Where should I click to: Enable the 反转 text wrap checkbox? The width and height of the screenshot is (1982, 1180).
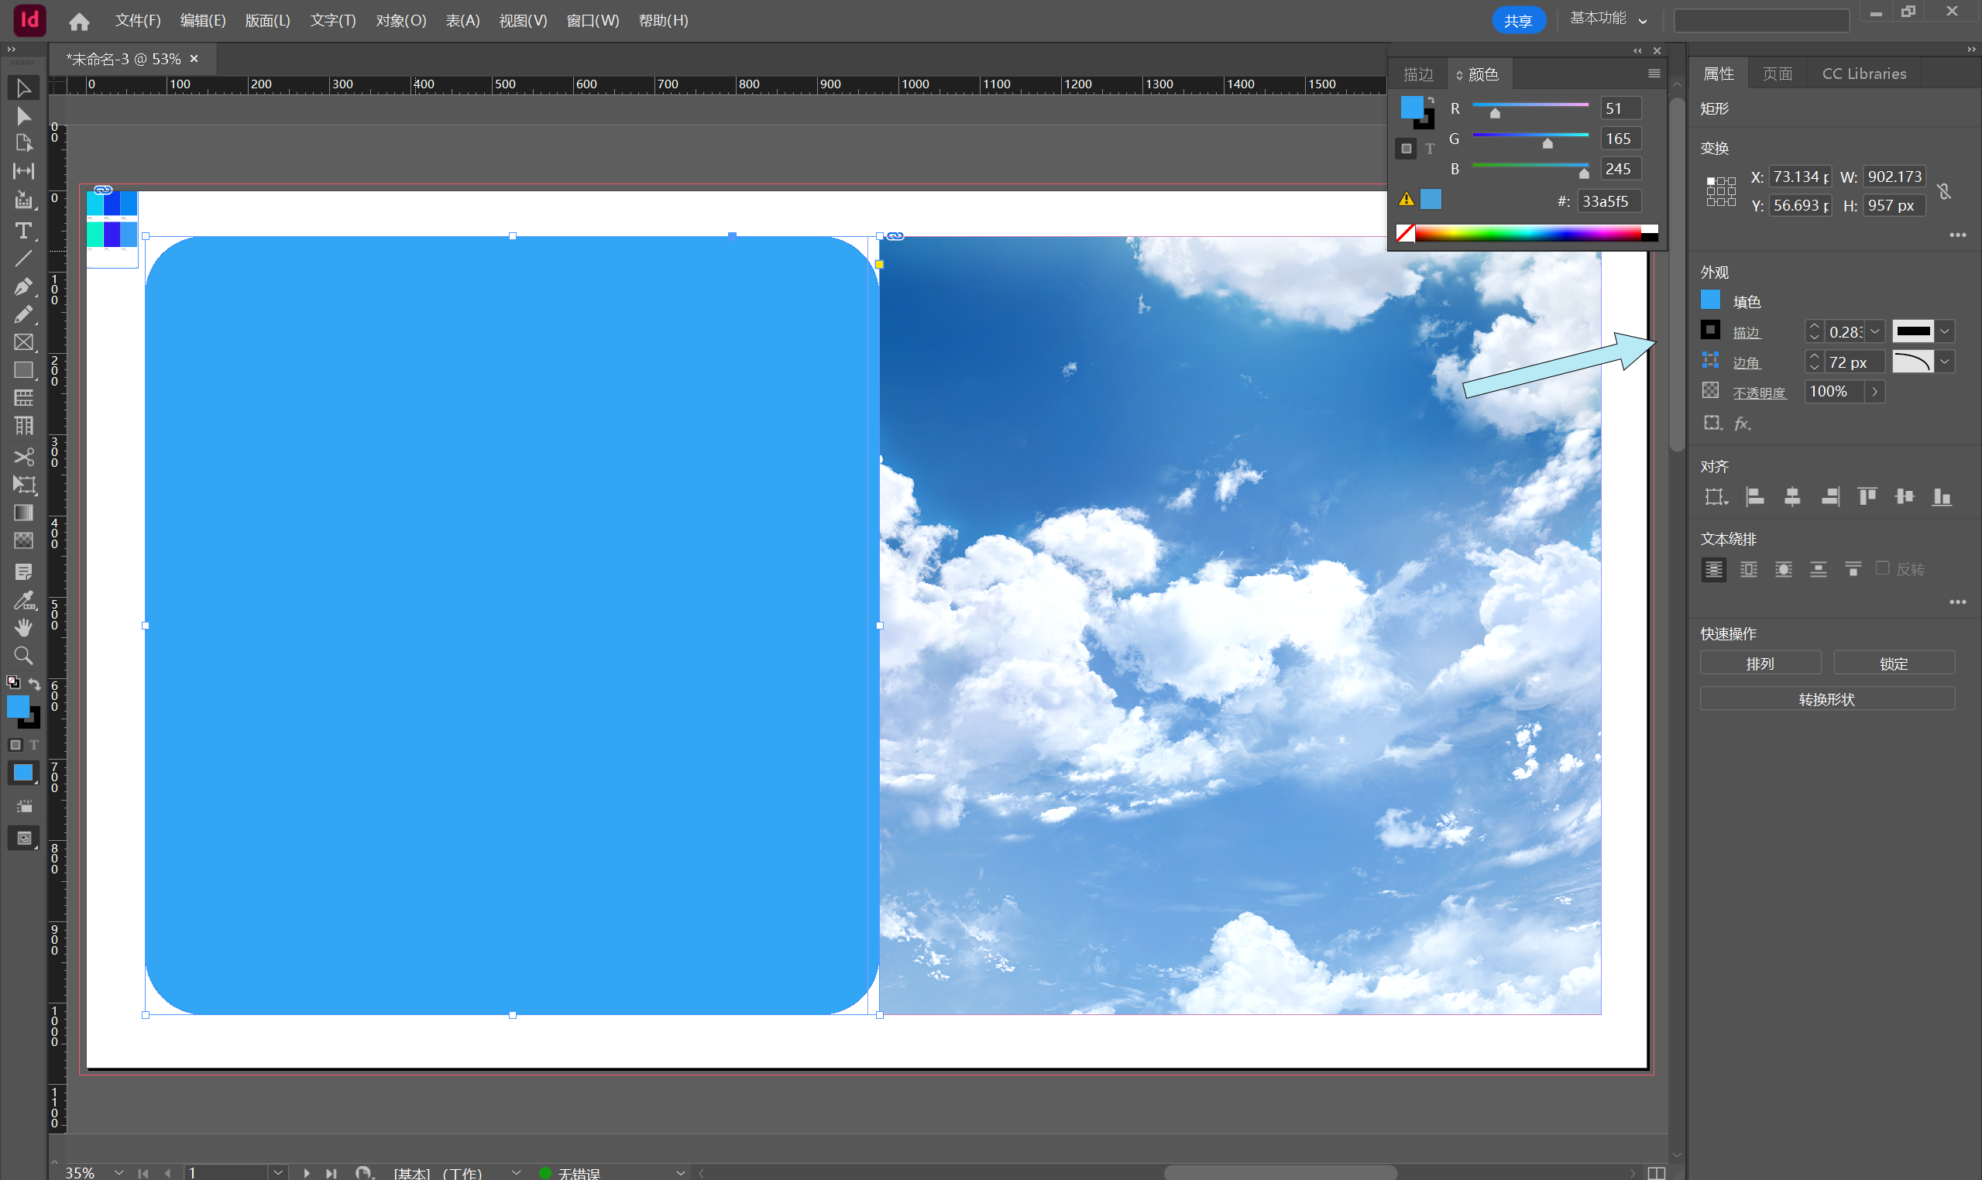point(1882,568)
